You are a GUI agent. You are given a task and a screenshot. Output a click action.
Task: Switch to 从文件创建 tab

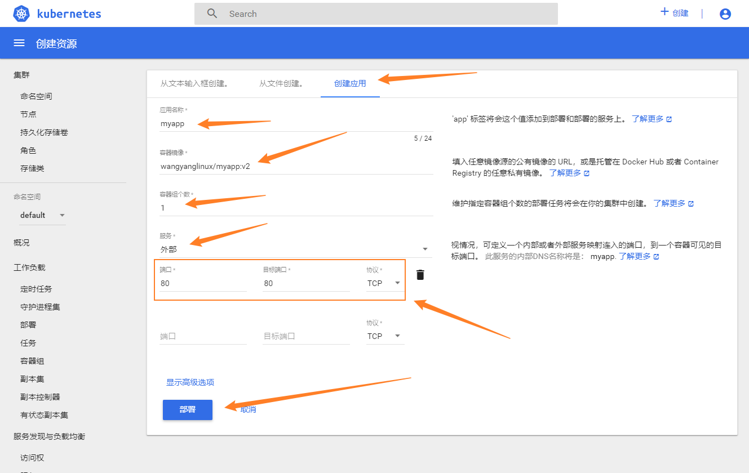(281, 83)
